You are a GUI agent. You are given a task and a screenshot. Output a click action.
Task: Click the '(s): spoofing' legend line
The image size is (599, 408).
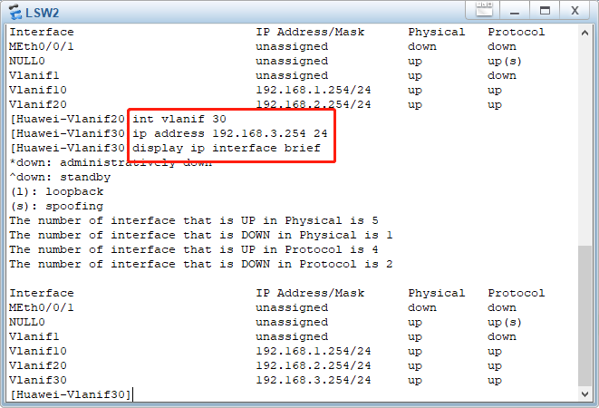56,206
